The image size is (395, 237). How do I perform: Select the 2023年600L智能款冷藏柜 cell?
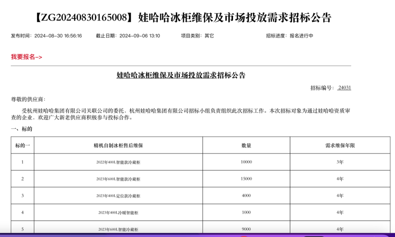118,179
